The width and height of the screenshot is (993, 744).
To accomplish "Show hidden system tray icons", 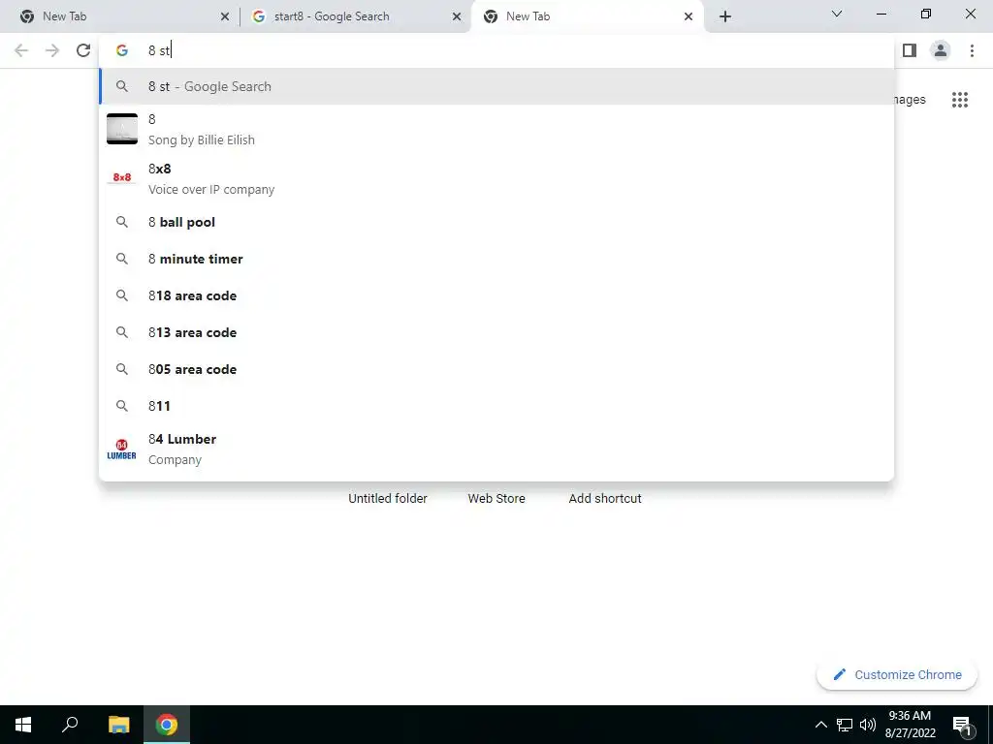I will 820,725.
